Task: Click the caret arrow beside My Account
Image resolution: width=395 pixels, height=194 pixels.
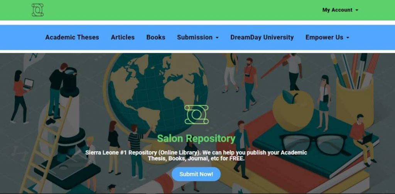Action: (357, 10)
